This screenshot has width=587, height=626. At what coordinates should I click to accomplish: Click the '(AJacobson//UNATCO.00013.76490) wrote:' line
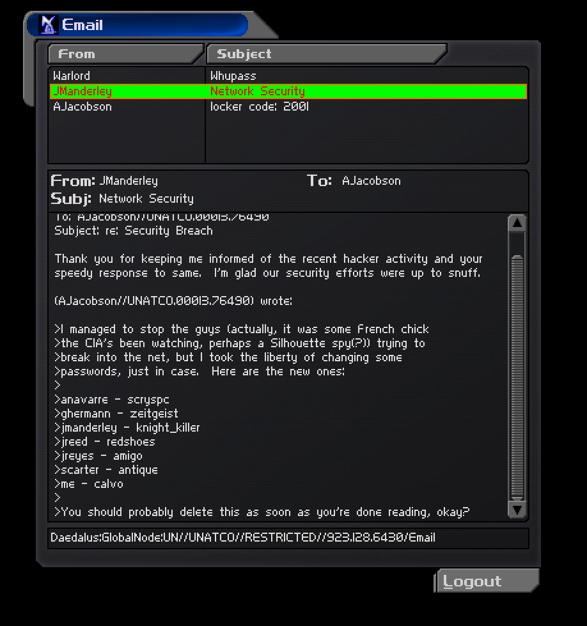[173, 301]
